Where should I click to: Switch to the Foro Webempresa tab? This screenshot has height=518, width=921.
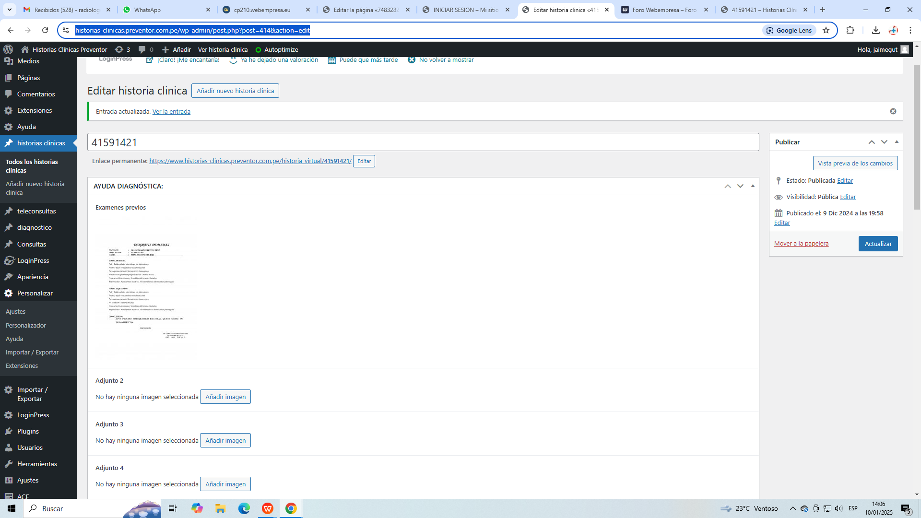click(664, 10)
